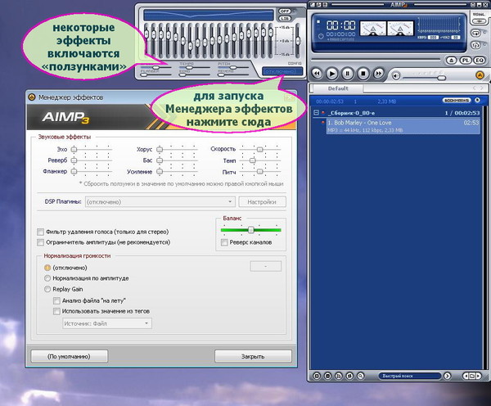Check the Реверс каналов checkbox
Image resolution: width=491 pixels, height=406 pixels.
(x=224, y=242)
